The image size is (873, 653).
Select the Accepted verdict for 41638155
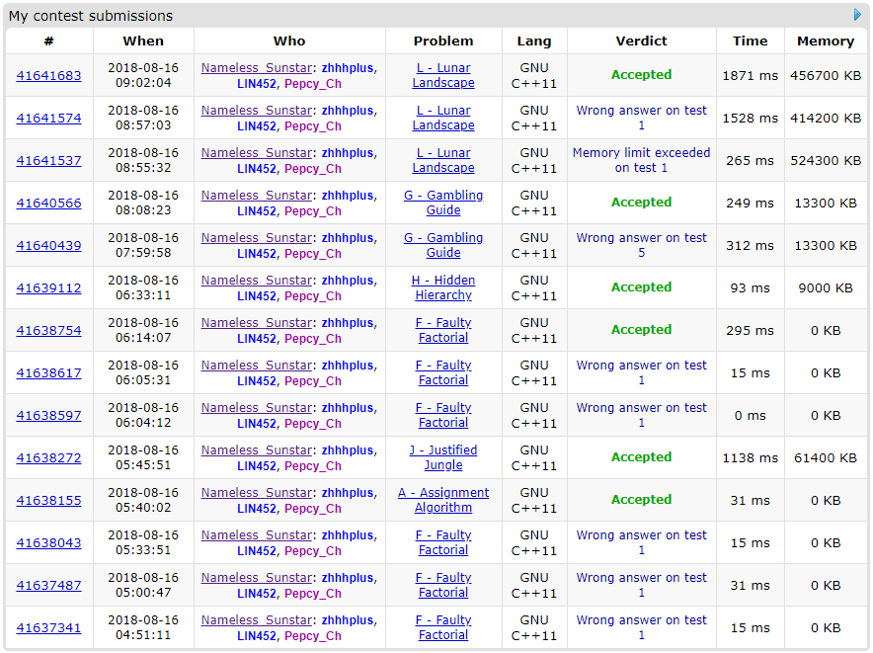click(641, 500)
